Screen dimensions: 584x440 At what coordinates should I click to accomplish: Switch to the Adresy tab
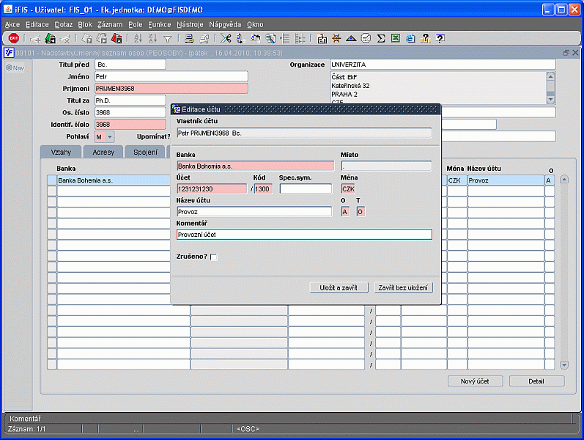point(103,152)
